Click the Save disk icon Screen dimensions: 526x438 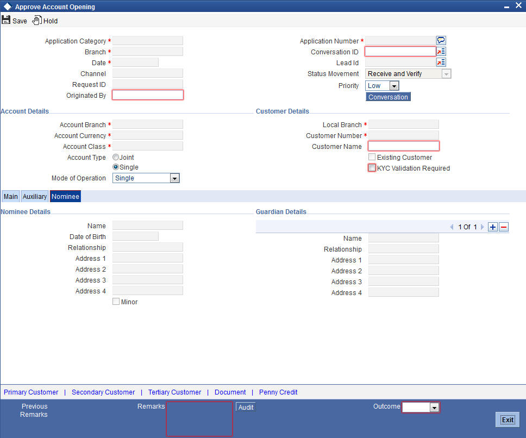[x=5, y=20]
